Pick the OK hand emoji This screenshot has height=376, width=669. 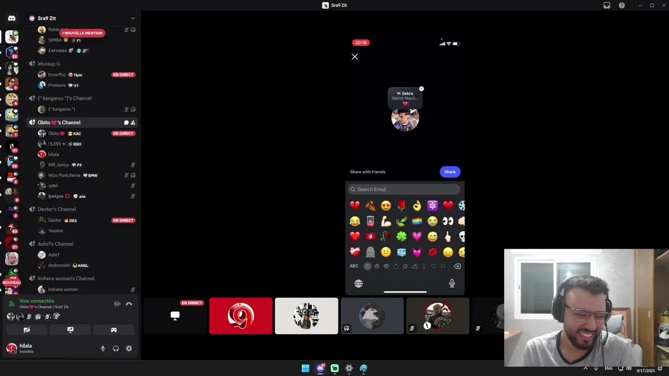click(417, 206)
